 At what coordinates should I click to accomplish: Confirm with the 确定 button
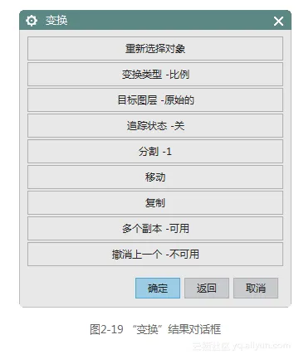point(158,288)
